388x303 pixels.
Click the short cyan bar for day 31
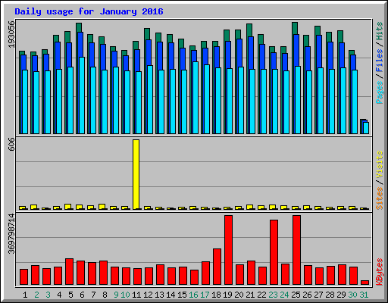pos(366,128)
